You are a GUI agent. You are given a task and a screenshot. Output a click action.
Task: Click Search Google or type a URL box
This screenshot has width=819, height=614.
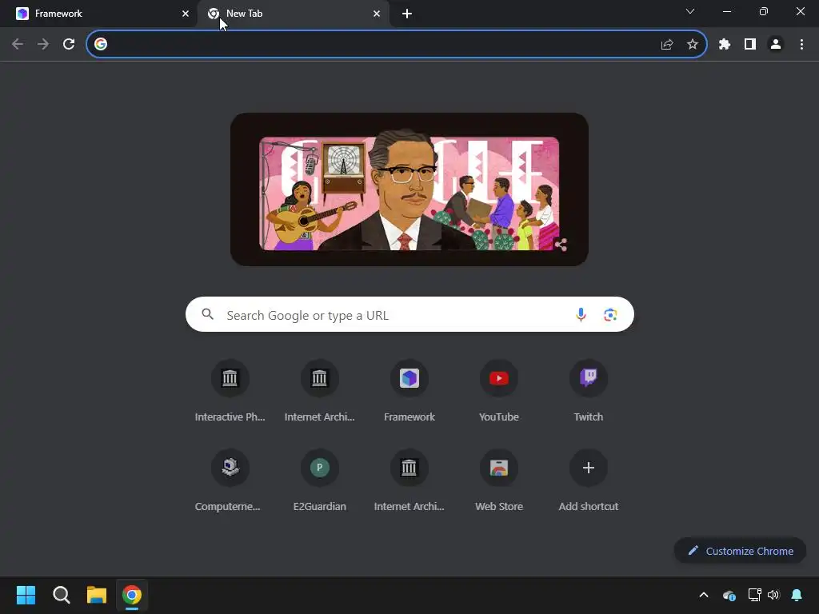click(409, 315)
